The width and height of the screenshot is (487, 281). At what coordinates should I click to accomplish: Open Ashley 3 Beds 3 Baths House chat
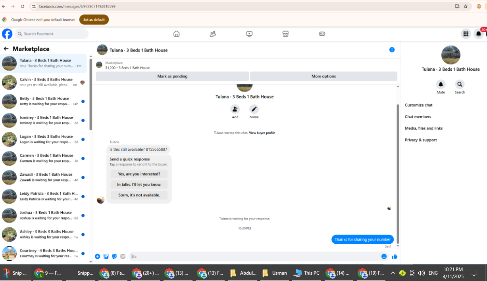point(43,235)
